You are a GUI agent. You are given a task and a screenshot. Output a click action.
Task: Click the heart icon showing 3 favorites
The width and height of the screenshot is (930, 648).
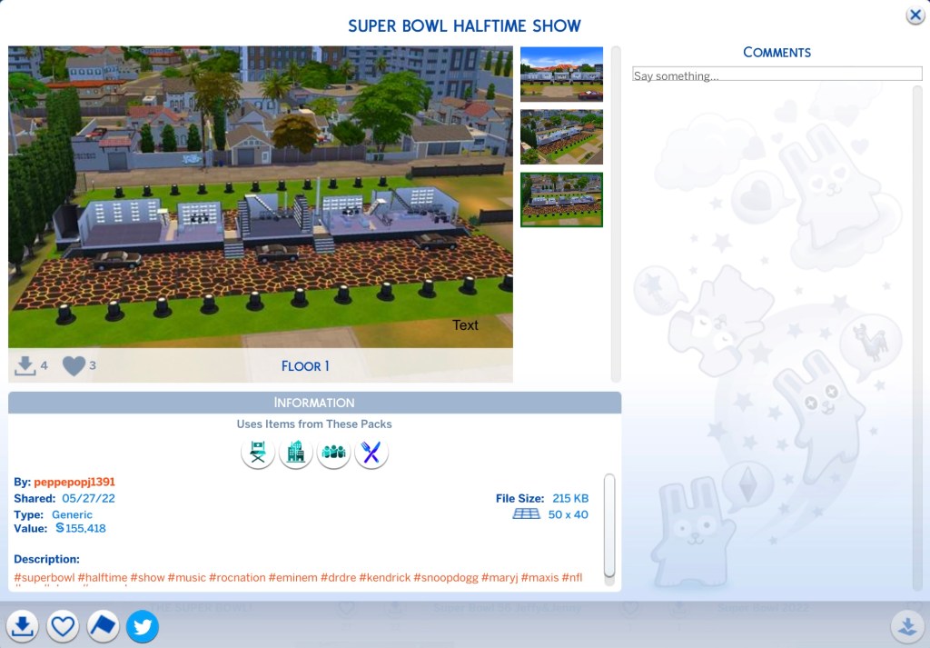point(74,366)
